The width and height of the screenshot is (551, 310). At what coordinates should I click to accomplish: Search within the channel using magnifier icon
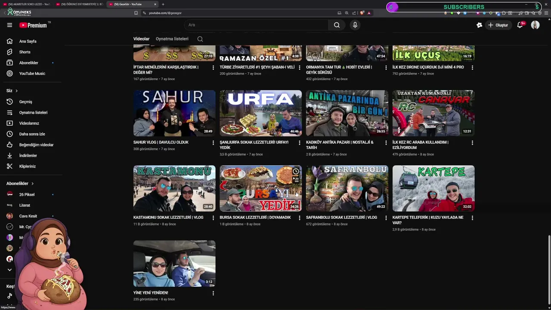point(200,39)
